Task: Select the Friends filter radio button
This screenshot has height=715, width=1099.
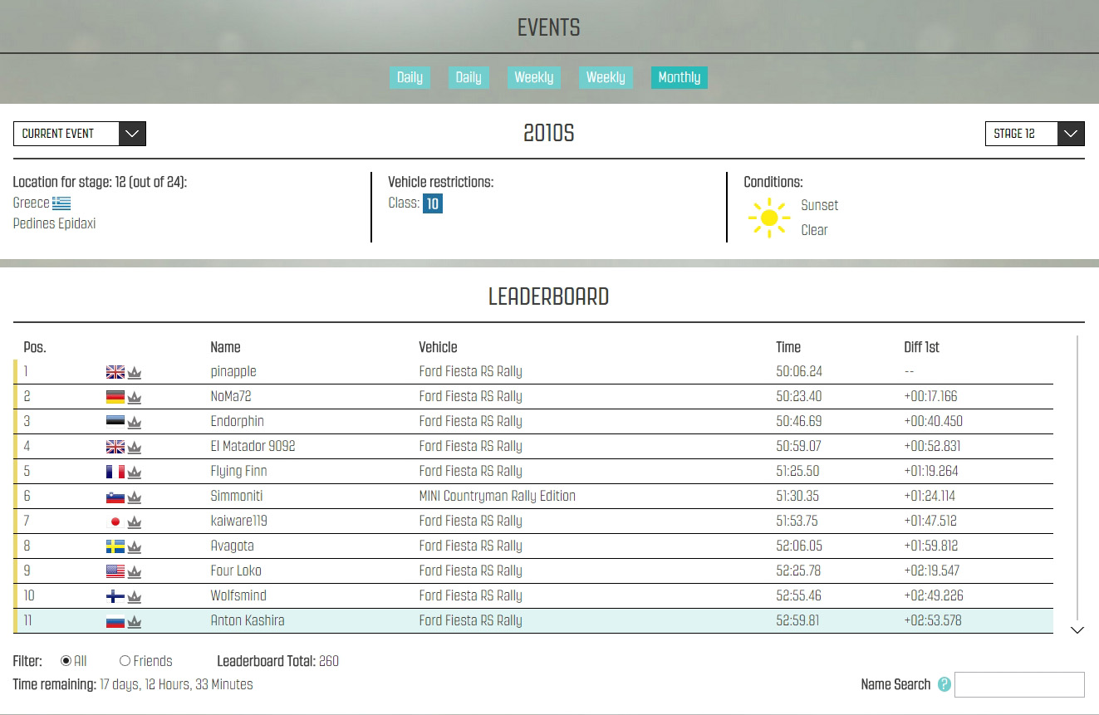Action: click(125, 661)
